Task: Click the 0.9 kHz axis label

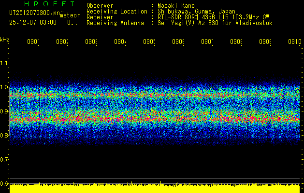Action: point(4,111)
